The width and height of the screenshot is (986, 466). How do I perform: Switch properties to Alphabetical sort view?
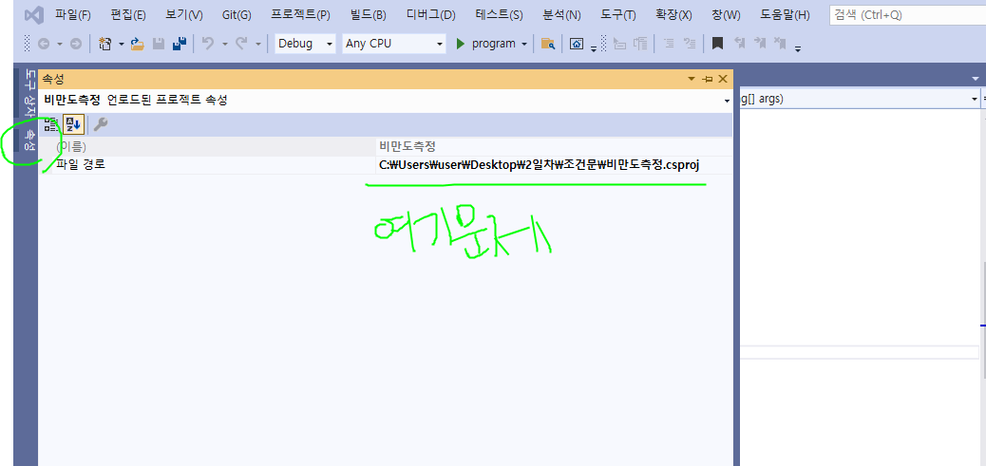(x=73, y=124)
